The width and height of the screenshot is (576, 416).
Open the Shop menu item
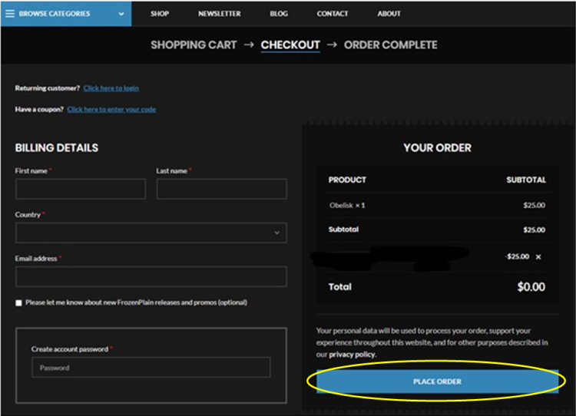(x=160, y=14)
